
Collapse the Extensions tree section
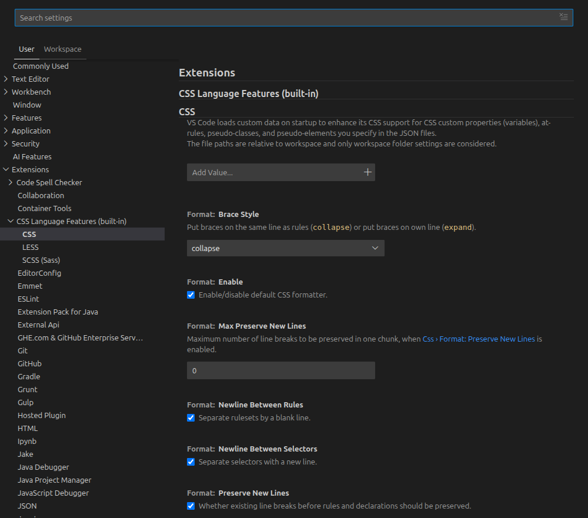tap(6, 169)
